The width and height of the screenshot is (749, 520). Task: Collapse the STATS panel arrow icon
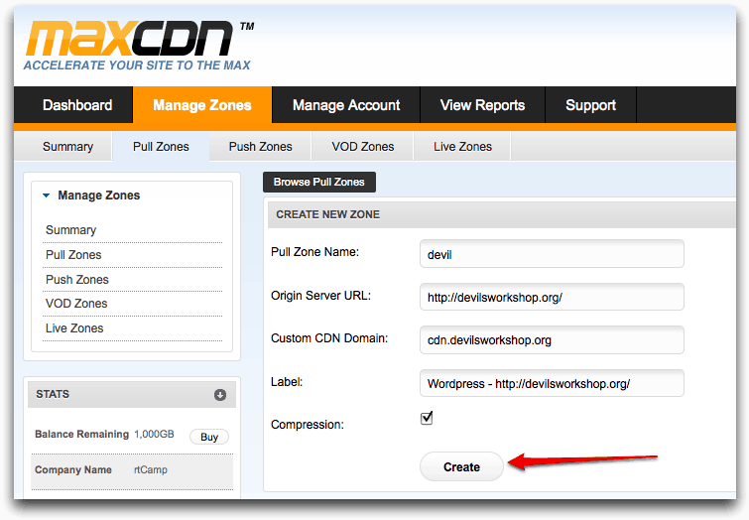pyautogui.click(x=220, y=395)
